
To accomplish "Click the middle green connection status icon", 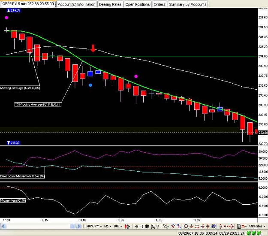I will pyautogui.click(x=254, y=233).
